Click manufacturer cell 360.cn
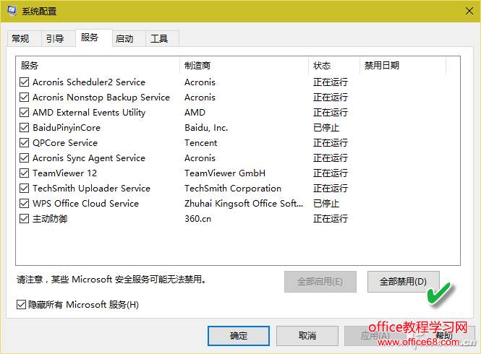 [198, 218]
